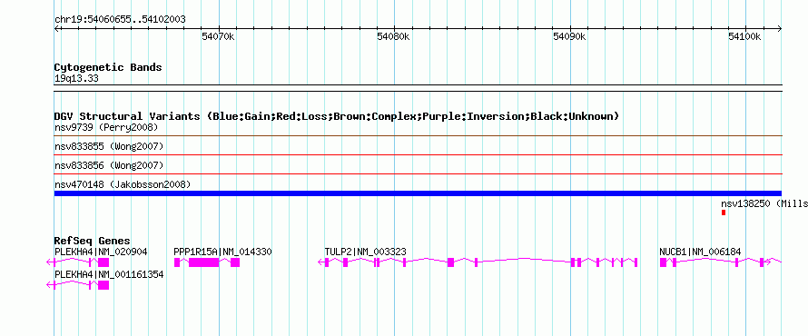Select the PPP1R15A|NM_014330 gene label
The image size is (808, 336).
tap(222, 252)
